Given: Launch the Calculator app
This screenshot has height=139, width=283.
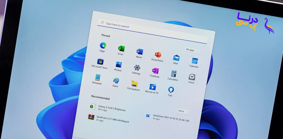Looking at the screenshot, I should 173,74.
